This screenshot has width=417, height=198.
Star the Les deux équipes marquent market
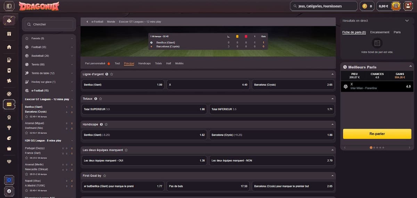(x=126, y=150)
